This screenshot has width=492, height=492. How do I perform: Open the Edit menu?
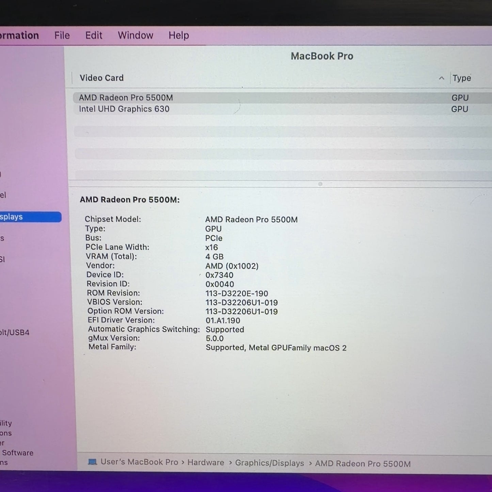point(94,35)
